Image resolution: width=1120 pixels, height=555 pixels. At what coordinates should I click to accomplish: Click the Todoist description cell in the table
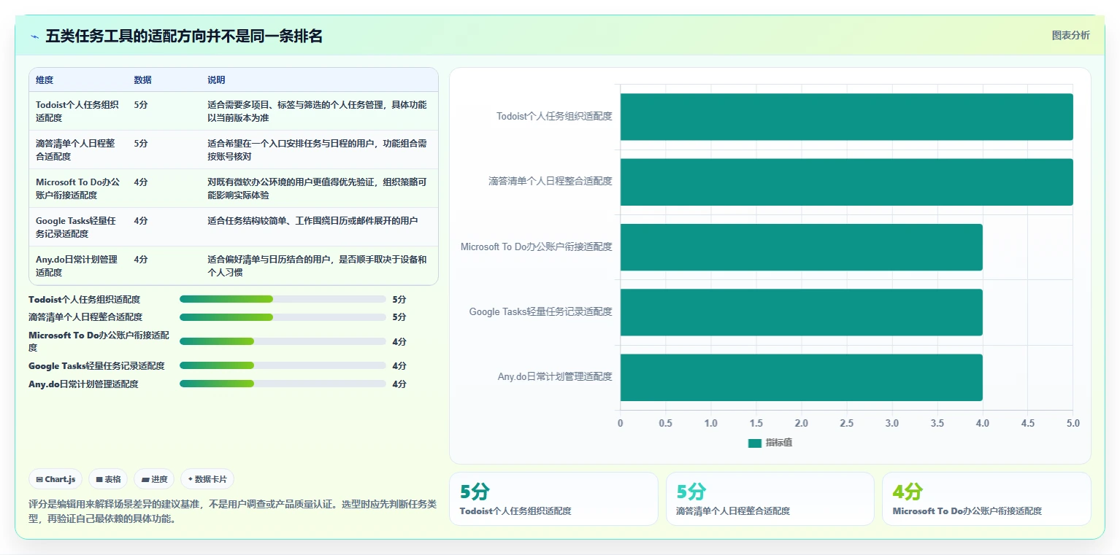click(x=319, y=111)
